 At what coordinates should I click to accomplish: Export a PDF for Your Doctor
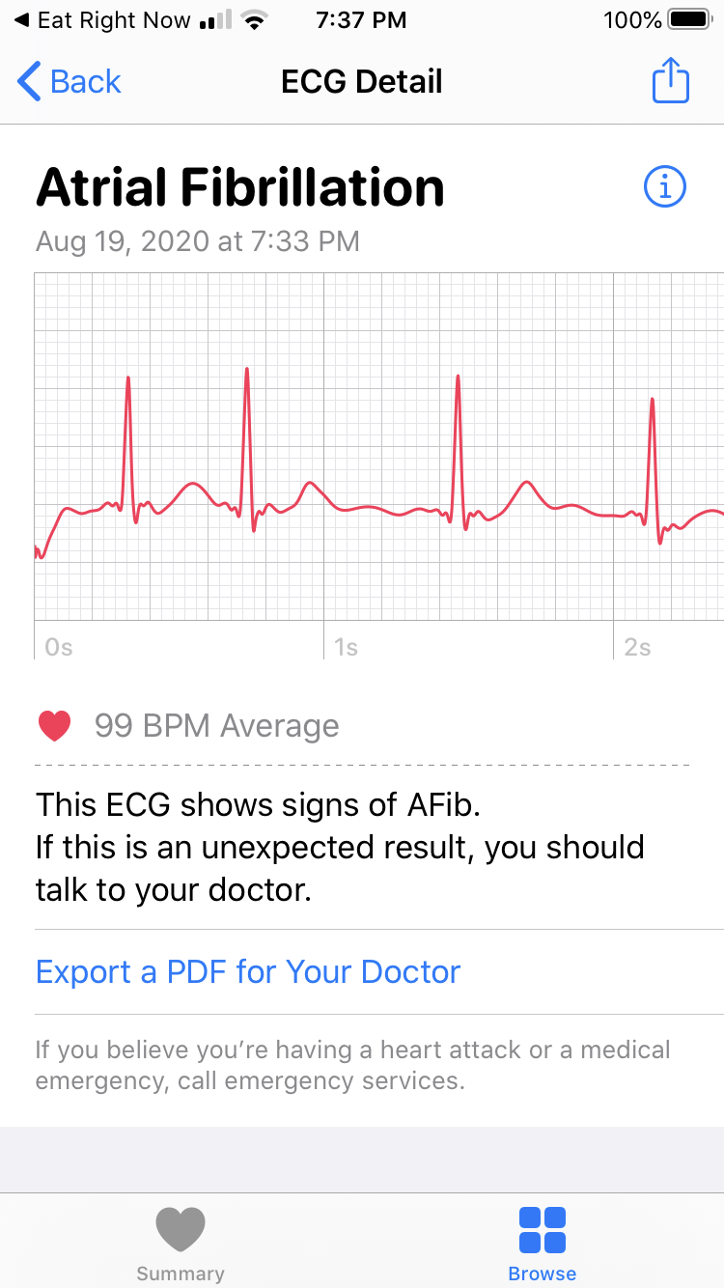pyautogui.click(x=248, y=971)
